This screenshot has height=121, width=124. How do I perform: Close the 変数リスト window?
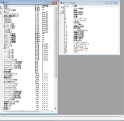click(54, 3)
